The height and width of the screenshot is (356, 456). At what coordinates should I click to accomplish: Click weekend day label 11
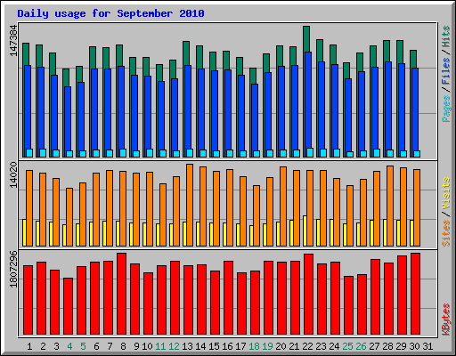(160, 346)
